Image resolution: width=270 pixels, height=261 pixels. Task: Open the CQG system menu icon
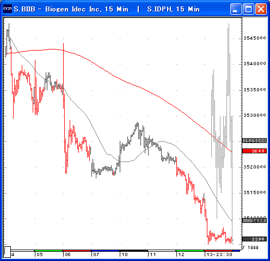click(x=8, y=9)
